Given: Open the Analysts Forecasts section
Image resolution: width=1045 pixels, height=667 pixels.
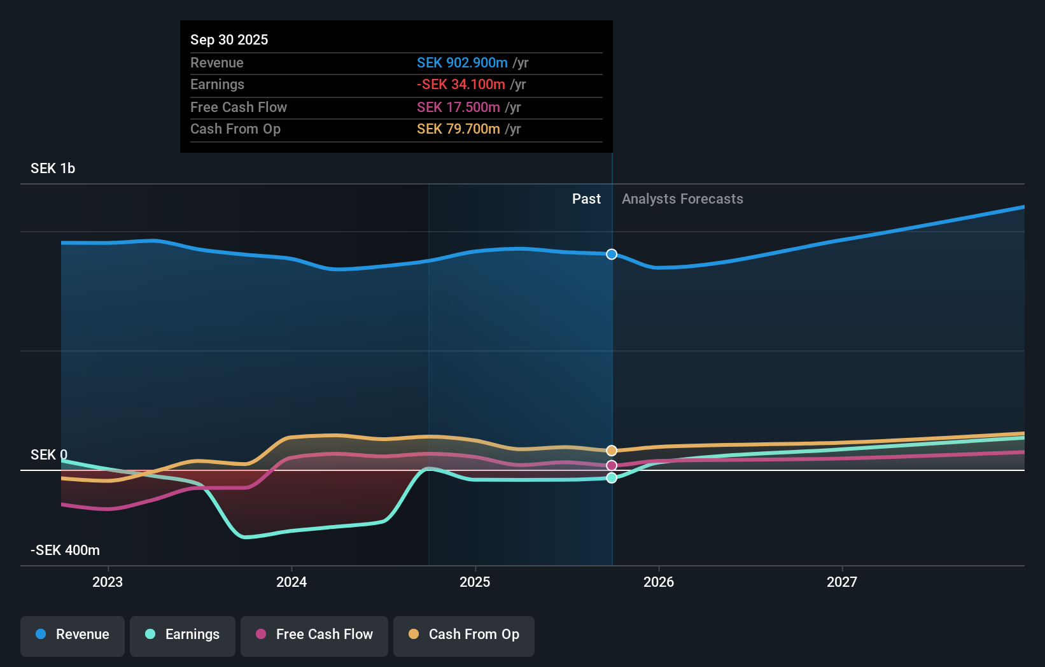Looking at the screenshot, I should (682, 199).
